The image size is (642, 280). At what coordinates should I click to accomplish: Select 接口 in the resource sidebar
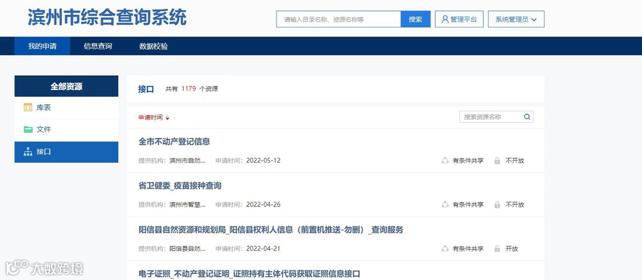[67, 152]
